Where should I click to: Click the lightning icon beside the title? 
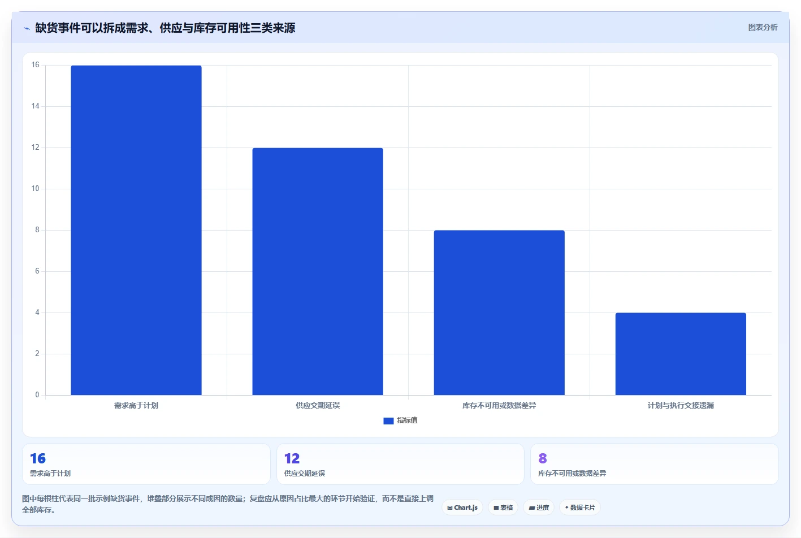tap(27, 28)
